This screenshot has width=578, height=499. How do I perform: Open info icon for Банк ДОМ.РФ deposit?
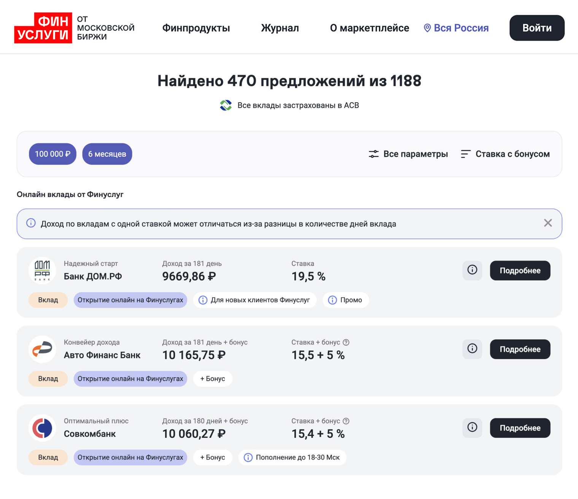point(472,270)
